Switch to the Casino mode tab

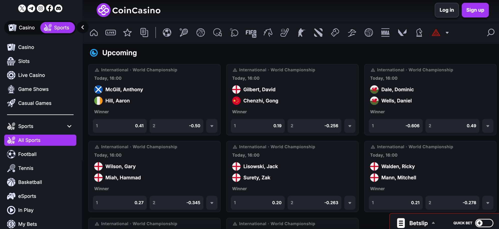[22, 27]
